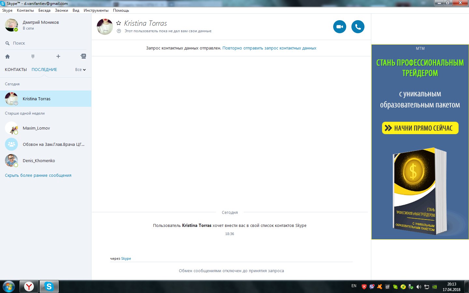Click the В сети status text
Image resolution: width=469 pixels, height=293 pixels.
pyautogui.click(x=28, y=28)
